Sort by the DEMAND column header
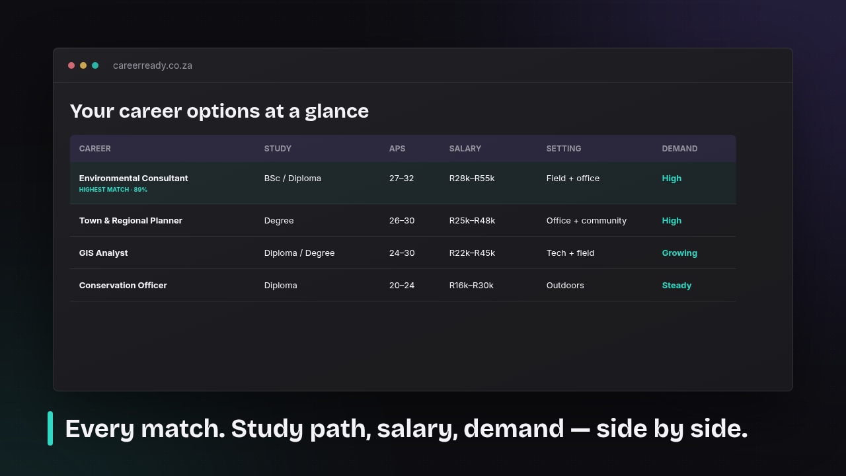The width and height of the screenshot is (846, 476). (x=679, y=149)
